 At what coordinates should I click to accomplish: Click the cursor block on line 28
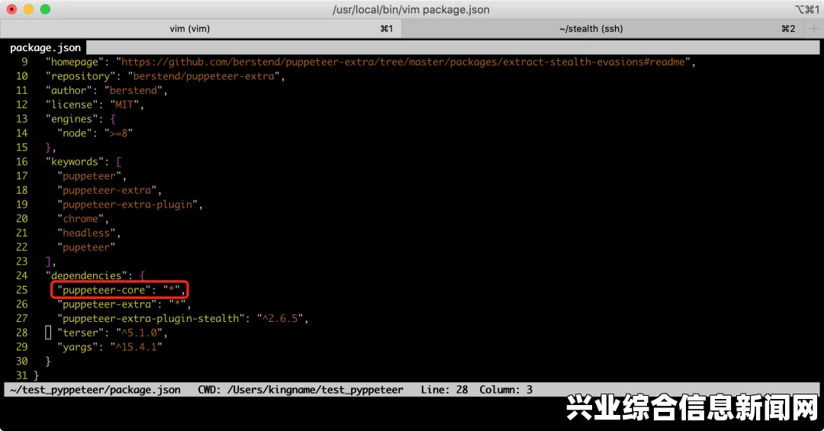(x=48, y=332)
